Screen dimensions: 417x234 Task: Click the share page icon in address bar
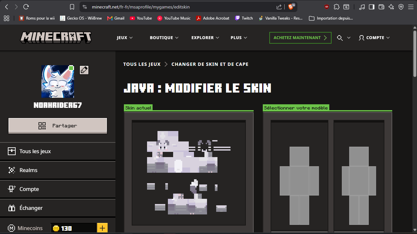(279, 7)
